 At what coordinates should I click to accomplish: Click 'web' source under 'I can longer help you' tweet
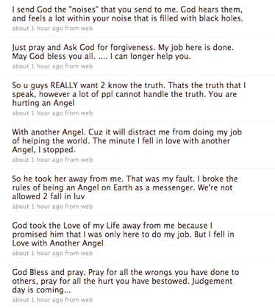click(x=87, y=66)
